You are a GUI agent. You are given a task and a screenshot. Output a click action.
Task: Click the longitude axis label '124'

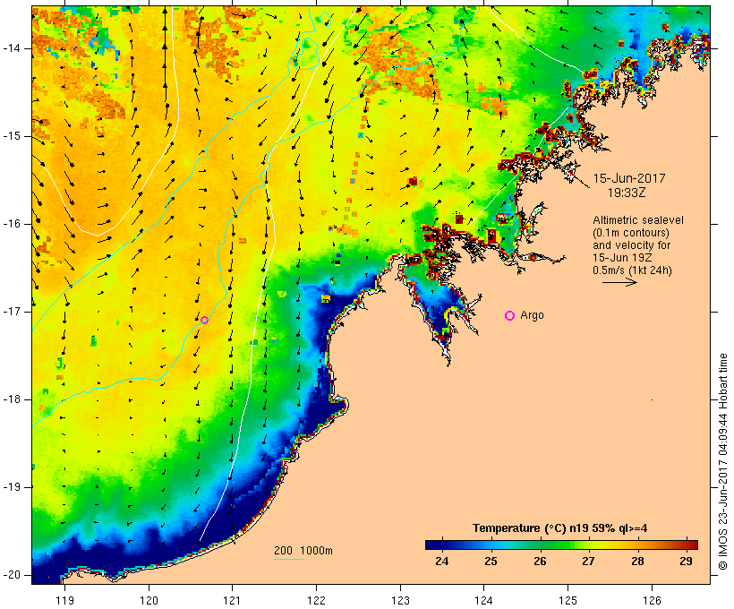coord(484,600)
